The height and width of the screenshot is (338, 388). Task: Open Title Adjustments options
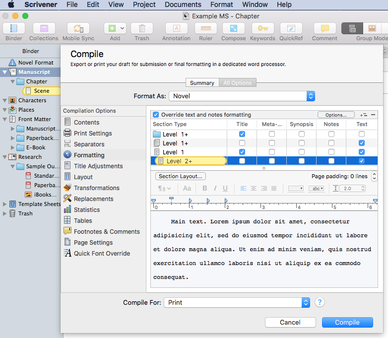(98, 166)
